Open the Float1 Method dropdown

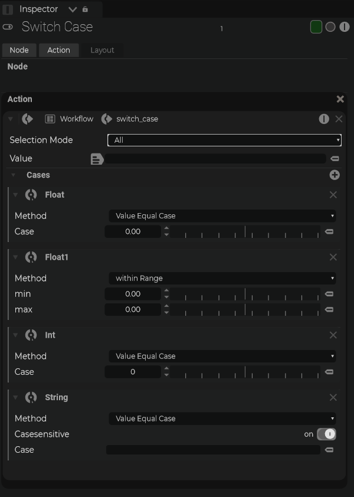pos(222,279)
